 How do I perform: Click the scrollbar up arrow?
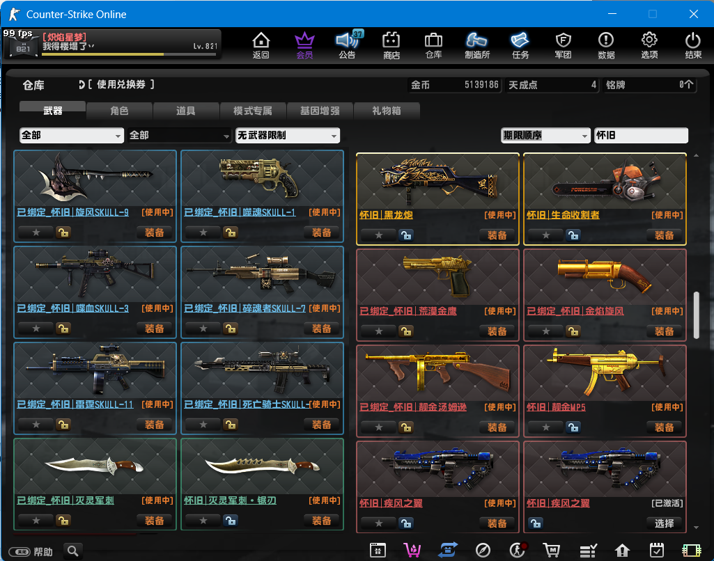697,156
